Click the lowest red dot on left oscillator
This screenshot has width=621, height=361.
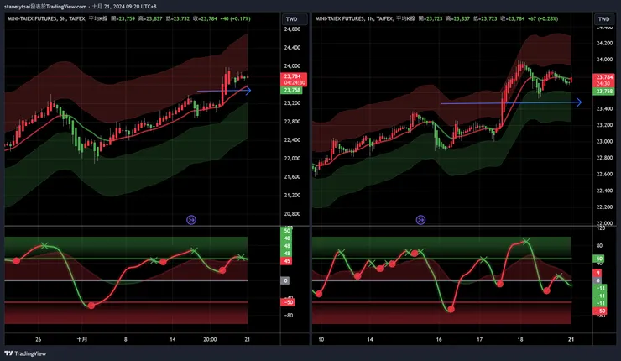91,306
